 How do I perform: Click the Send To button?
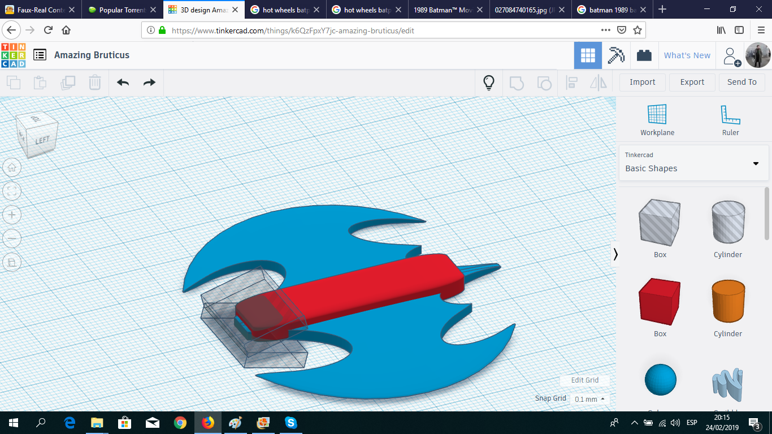[x=742, y=83]
